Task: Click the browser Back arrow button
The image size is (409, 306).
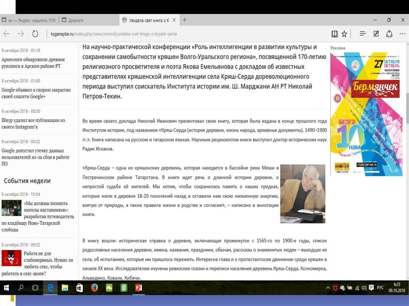Action: pos(7,34)
